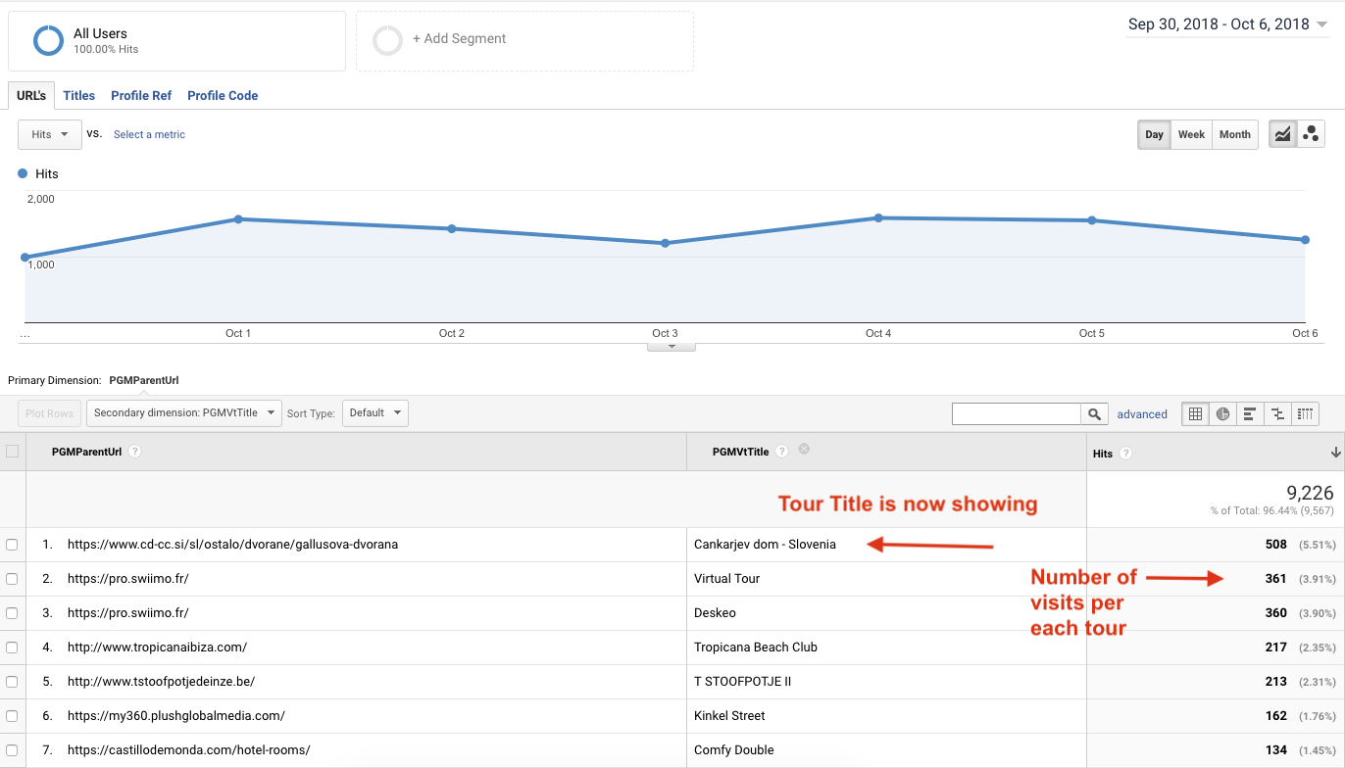Open the Sort Type Default dropdown
This screenshot has height=768, width=1345.
pyautogui.click(x=374, y=413)
